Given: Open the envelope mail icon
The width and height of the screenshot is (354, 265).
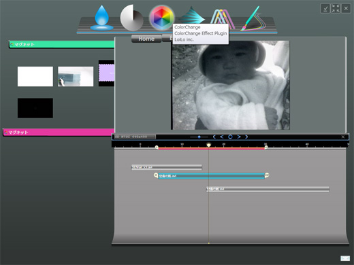Looking at the screenshot, I should click(x=345, y=258).
